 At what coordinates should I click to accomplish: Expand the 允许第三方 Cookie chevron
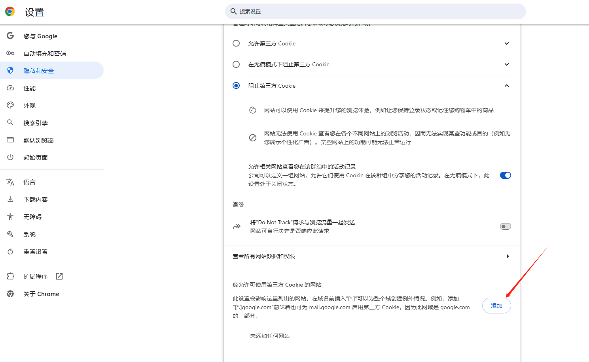click(x=507, y=43)
